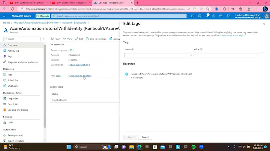Open the Azure portal hamburger menu
Image resolution: width=270 pixels, height=151 pixels.
point(4,16)
